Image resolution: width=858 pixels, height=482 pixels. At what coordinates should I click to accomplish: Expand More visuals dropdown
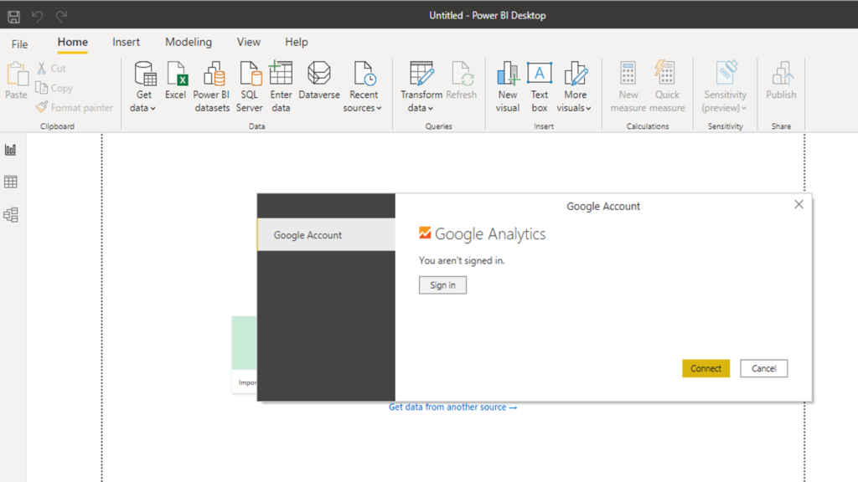(x=575, y=87)
